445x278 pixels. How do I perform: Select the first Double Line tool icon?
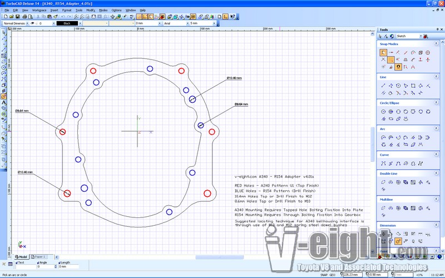(383, 182)
